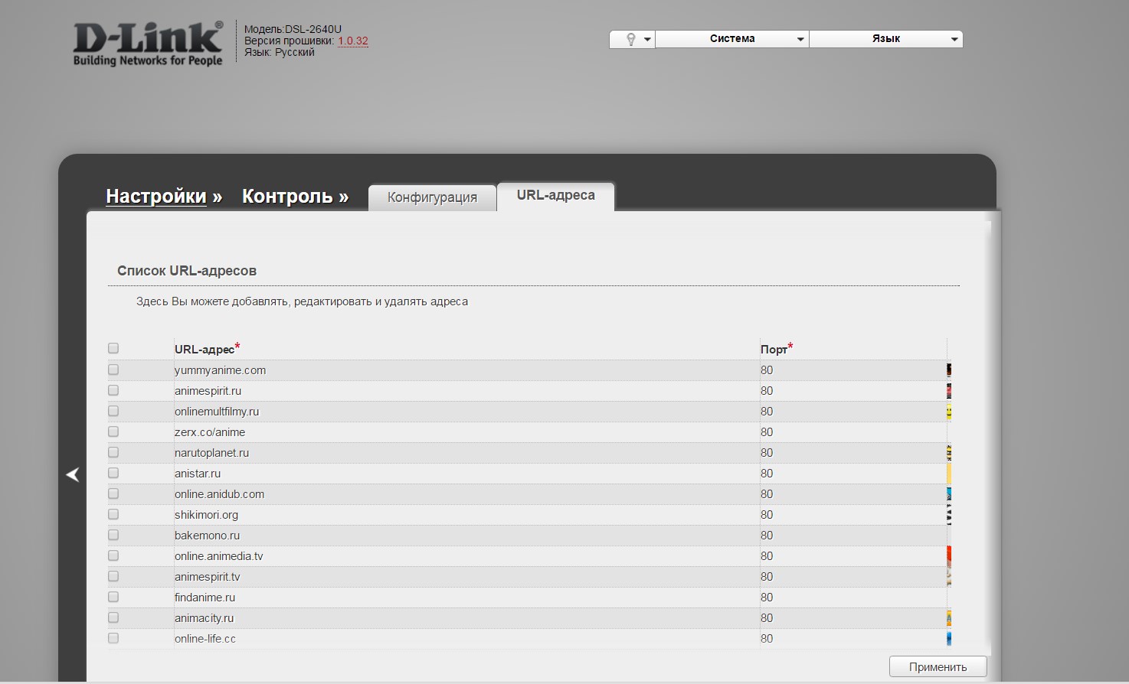This screenshot has height=684, width=1129.
Task: Click the Модель:DSL-2640U label
Action: point(293,29)
